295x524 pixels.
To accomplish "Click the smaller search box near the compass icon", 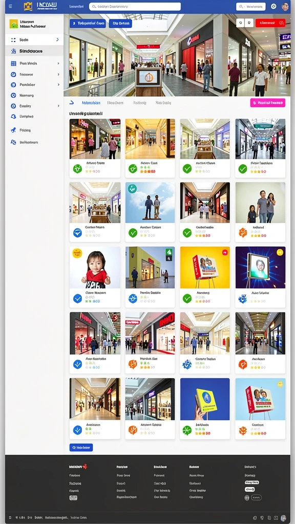I will (x=251, y=6).
